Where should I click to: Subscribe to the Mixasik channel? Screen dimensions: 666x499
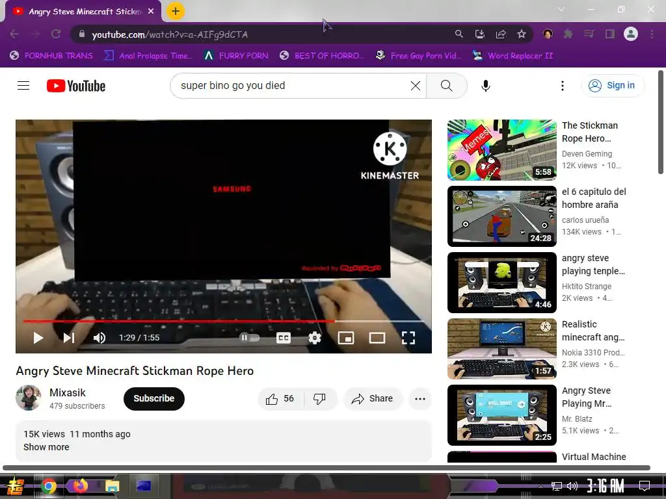153,399
